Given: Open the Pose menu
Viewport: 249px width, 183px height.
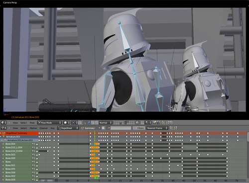Looking at the screenshot, I should [32, 123].
